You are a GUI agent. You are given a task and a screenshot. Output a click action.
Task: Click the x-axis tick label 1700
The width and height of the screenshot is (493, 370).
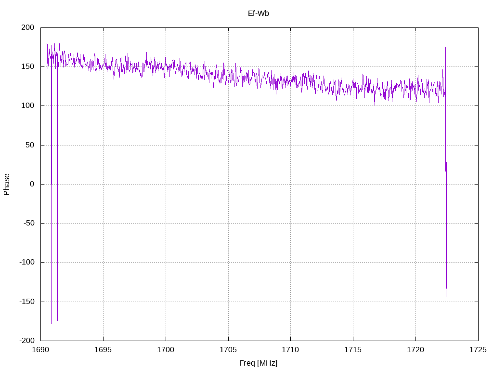166,350
